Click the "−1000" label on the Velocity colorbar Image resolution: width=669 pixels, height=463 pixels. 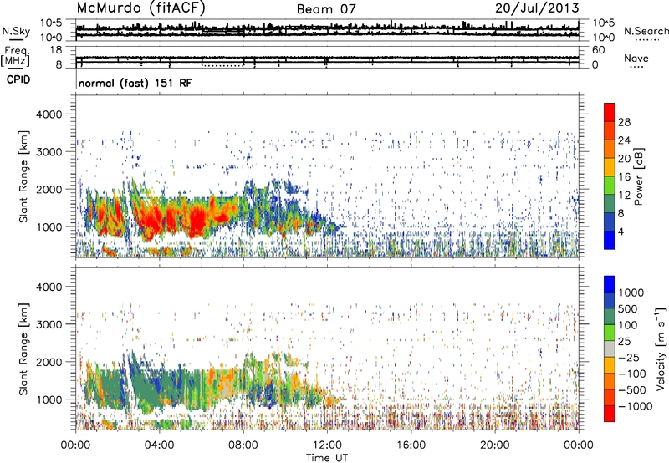pyautogui.click(x=635, y=406)
